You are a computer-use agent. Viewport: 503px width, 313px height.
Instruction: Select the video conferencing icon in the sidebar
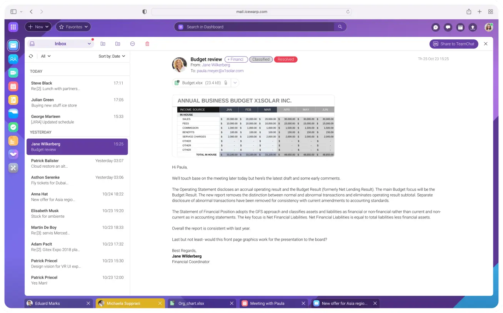coord(13,73)
